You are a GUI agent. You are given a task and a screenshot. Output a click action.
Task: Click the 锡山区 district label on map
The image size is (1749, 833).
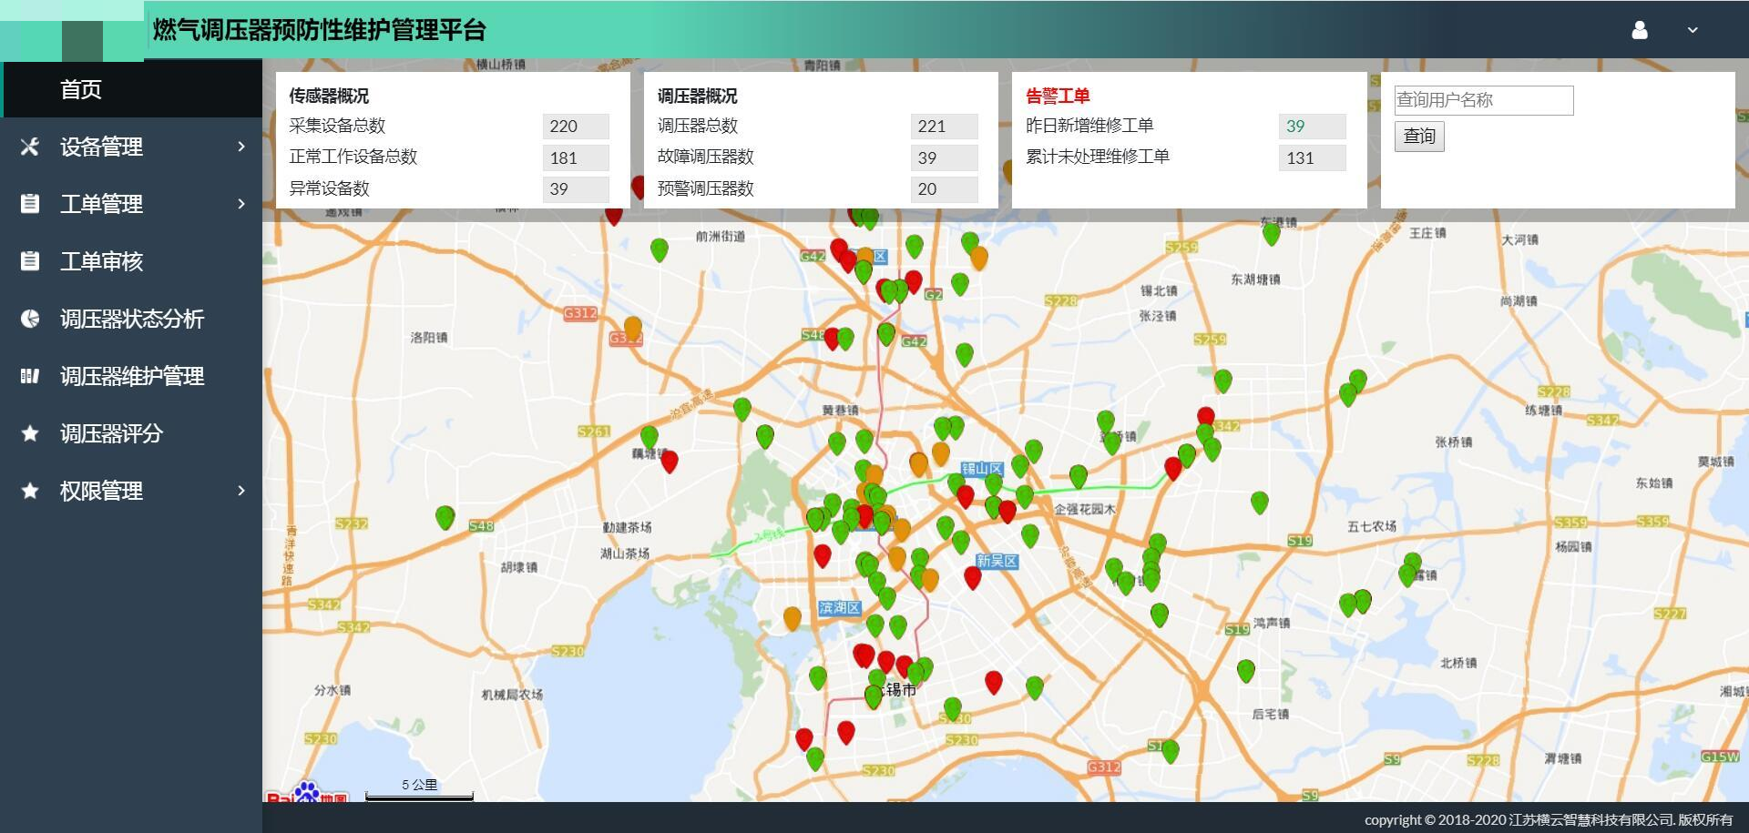coord(982,469)
